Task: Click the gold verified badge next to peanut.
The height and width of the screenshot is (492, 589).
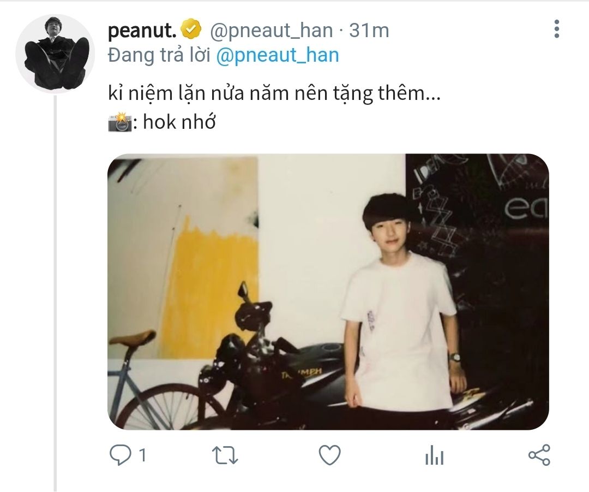Action: click(191, 30)
